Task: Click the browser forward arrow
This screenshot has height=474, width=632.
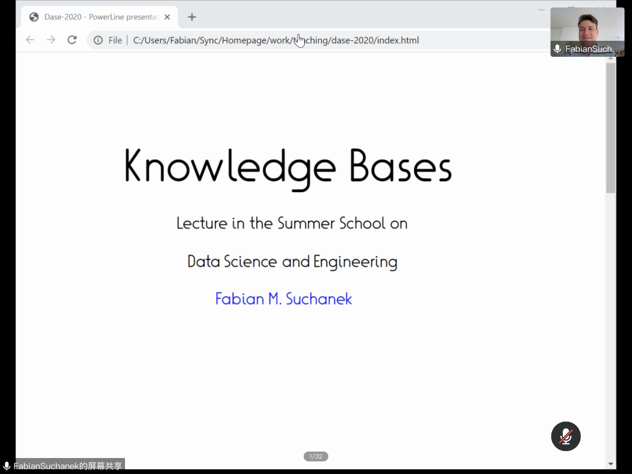Action: coord(51,40)
